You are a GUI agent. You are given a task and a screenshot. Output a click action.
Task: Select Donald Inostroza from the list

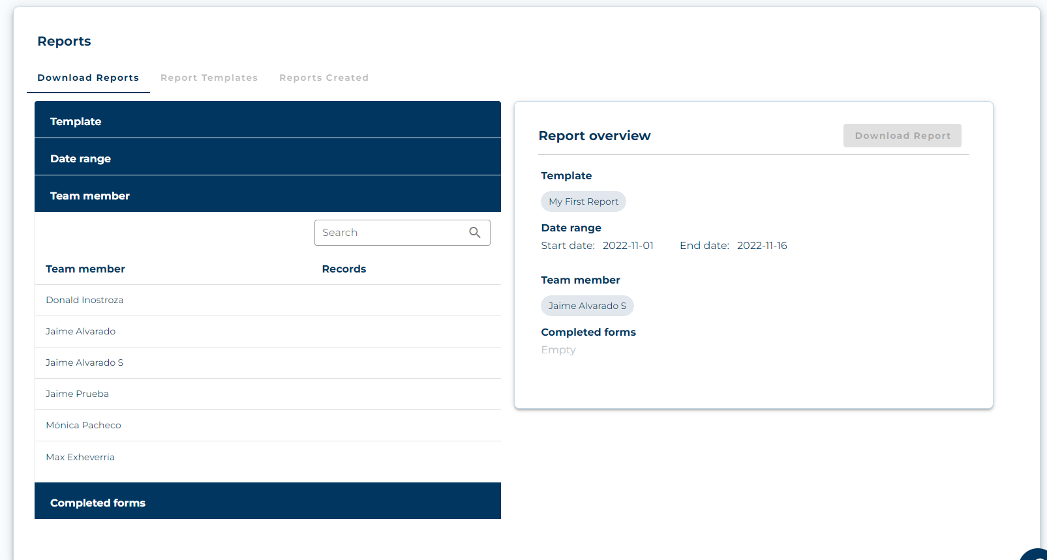pos(85,300)
